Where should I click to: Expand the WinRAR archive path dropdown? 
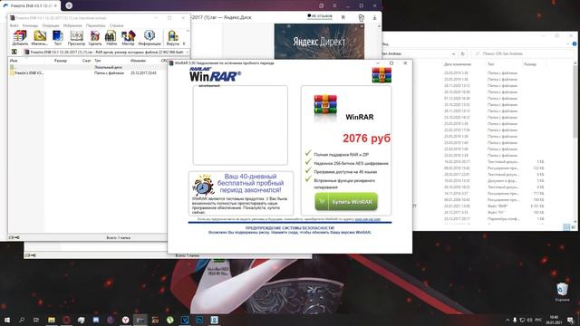pos(187,53)
